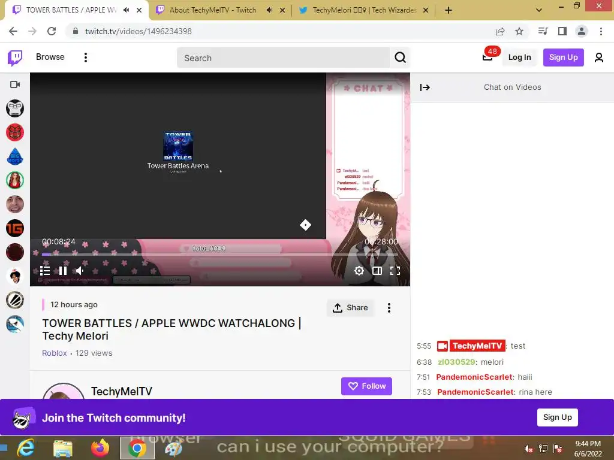Pause the video playback

[x=62, y=271]
